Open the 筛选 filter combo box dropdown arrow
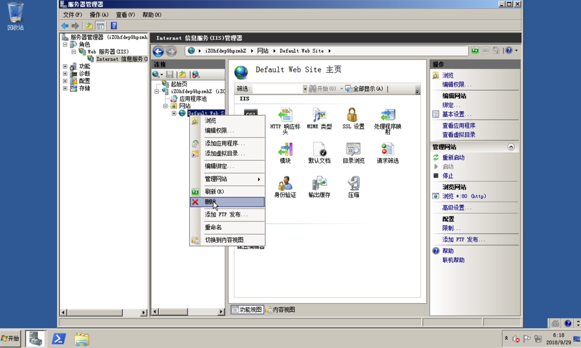The height and width of the screenshot is (348, 581). coord(305,89)
